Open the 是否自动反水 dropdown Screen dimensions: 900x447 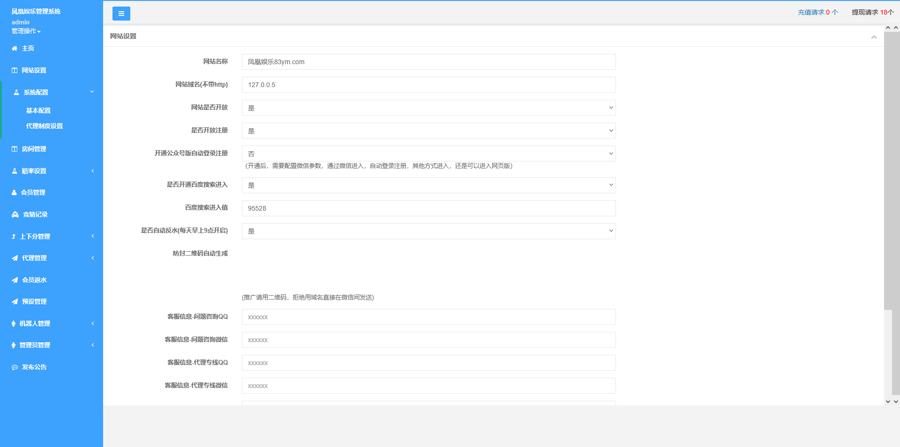click(x=428, y=231)
